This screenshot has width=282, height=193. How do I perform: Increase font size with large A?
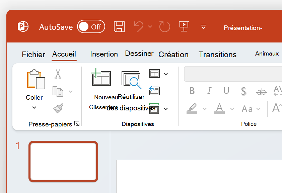point(277,108)
